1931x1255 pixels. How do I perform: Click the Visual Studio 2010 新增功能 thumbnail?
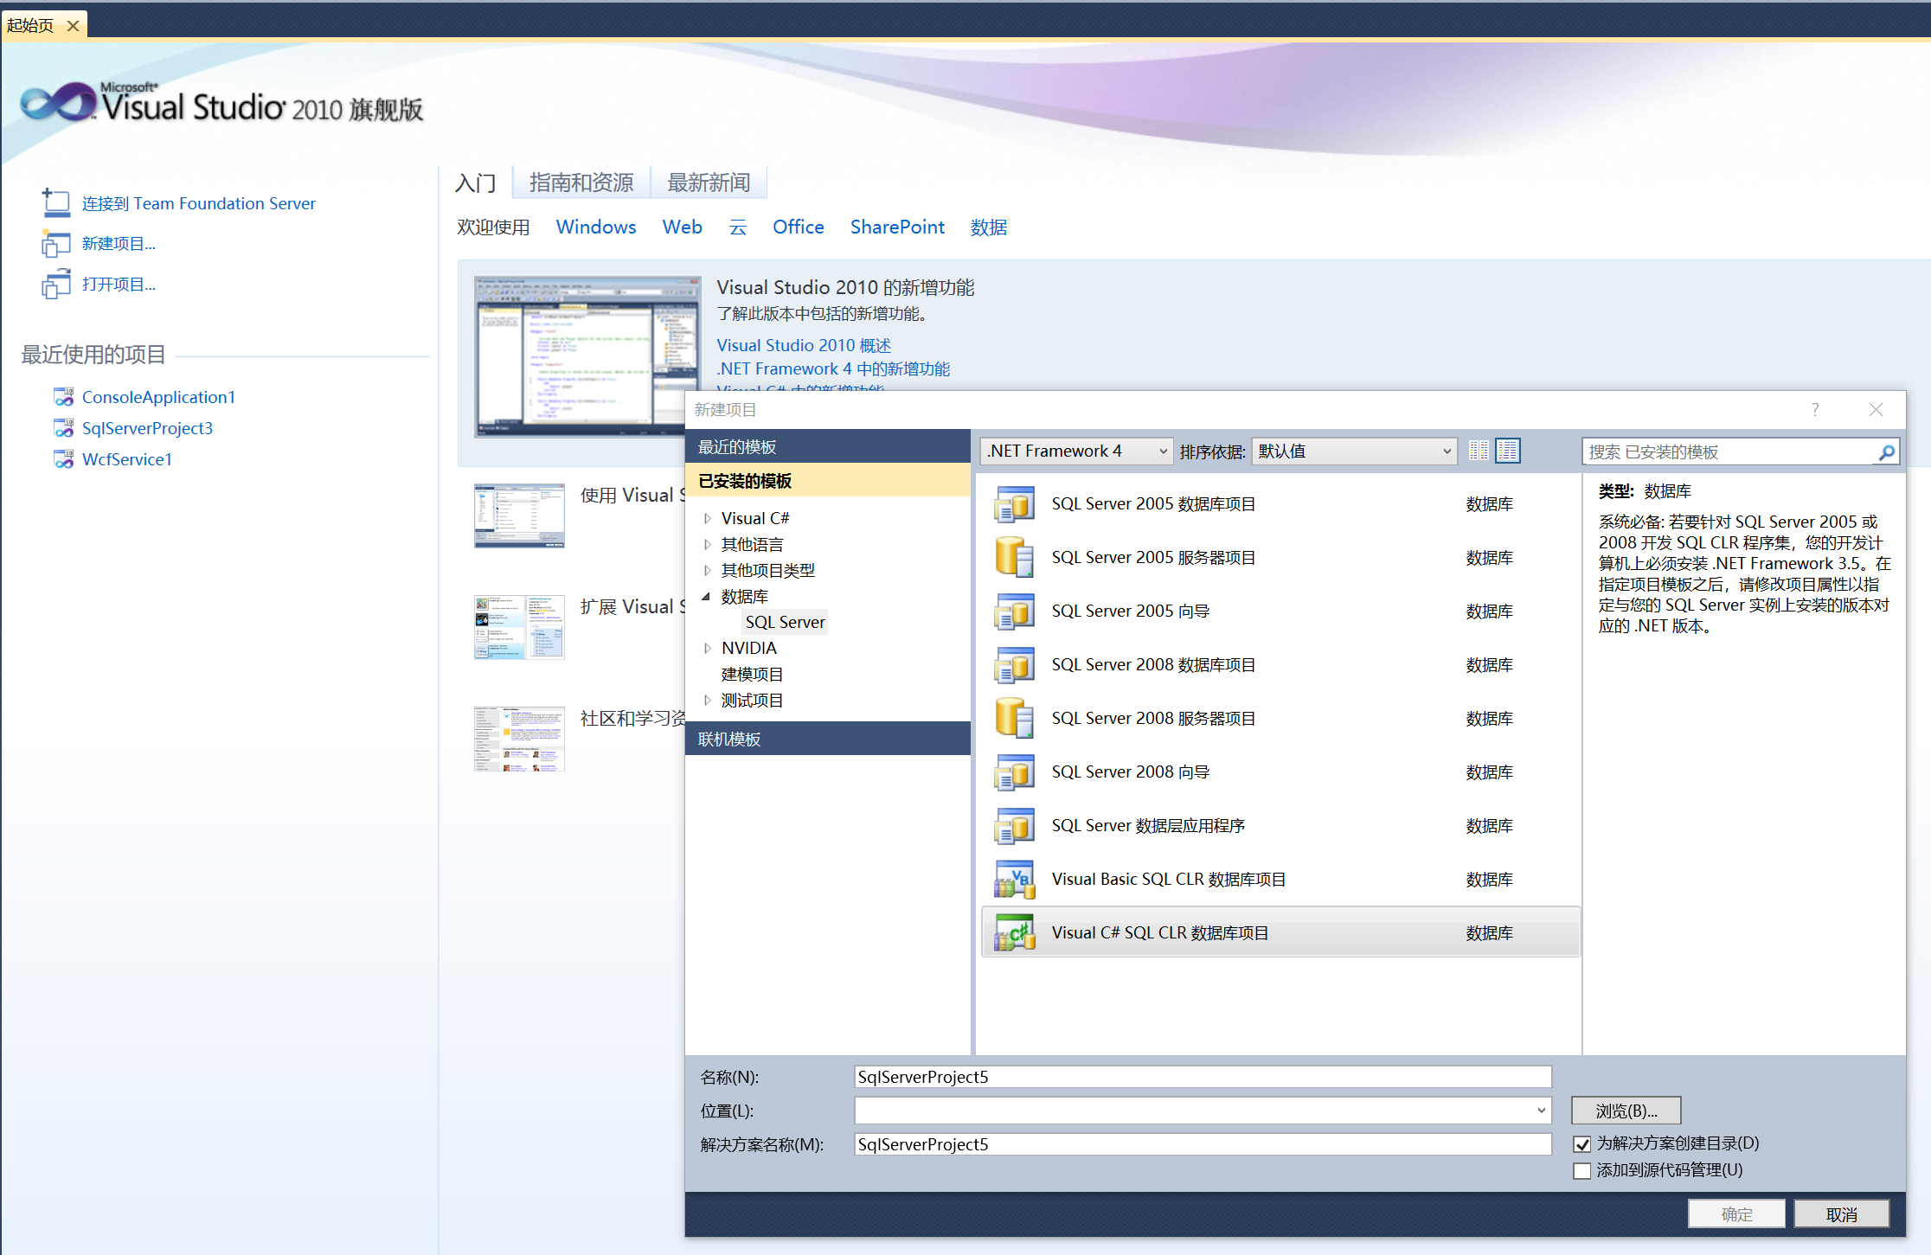(x=587, y=356)
